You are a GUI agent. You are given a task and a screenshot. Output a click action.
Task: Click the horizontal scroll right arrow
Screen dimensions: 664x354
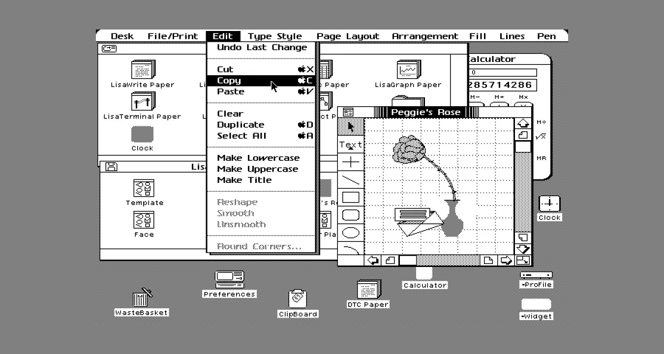pyautogui.click(x=506, y=261)
